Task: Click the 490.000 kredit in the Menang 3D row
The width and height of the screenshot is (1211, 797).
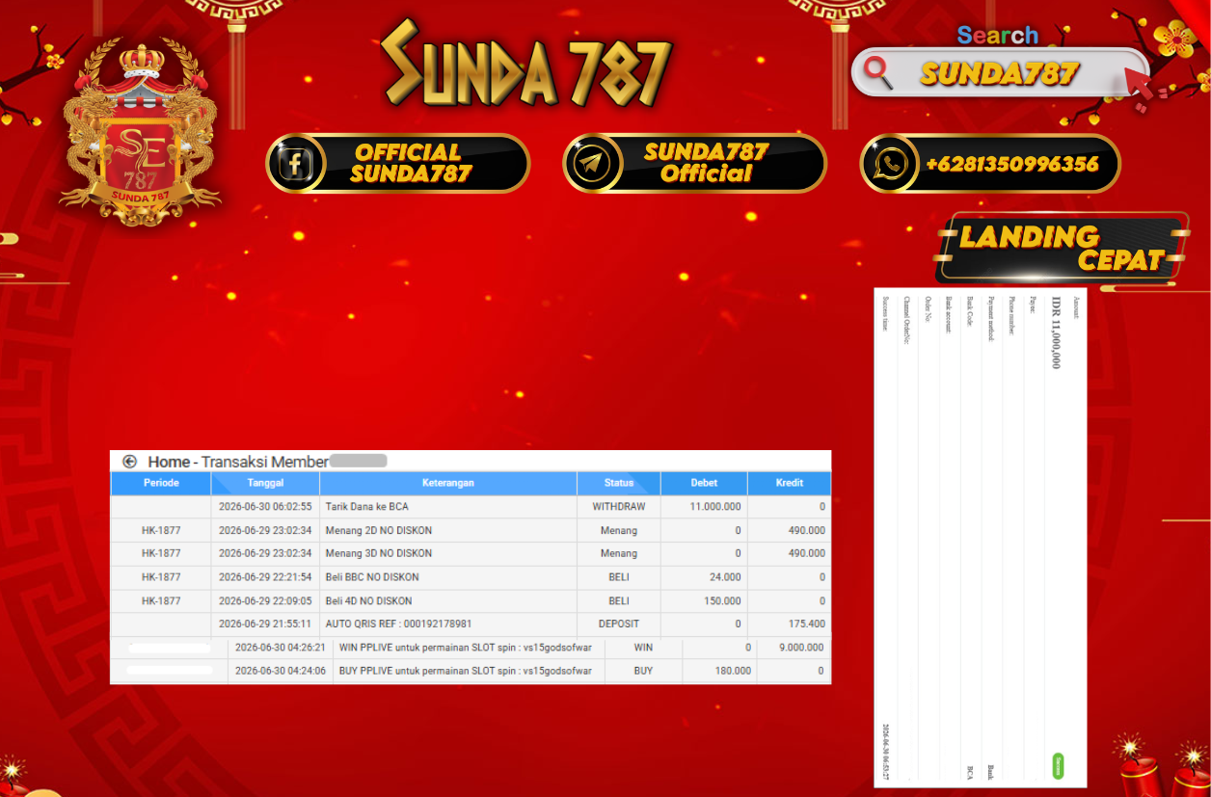Action: tap(807, 553)
